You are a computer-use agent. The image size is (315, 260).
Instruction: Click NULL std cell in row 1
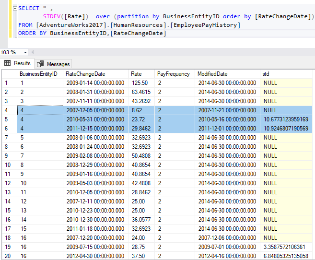[286, 83]
